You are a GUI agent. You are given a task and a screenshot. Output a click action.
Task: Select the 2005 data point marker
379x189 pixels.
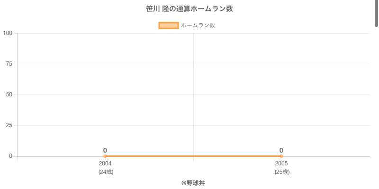[281, 156]
